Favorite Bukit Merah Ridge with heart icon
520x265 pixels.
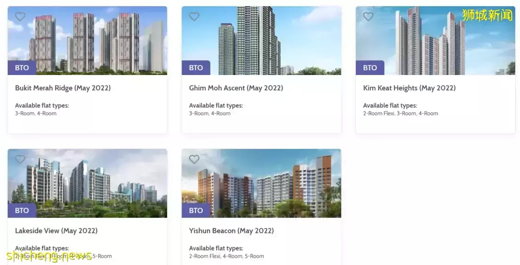point(20,16)
